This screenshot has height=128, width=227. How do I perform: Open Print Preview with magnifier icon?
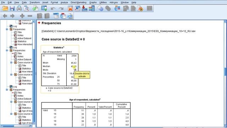26,9
